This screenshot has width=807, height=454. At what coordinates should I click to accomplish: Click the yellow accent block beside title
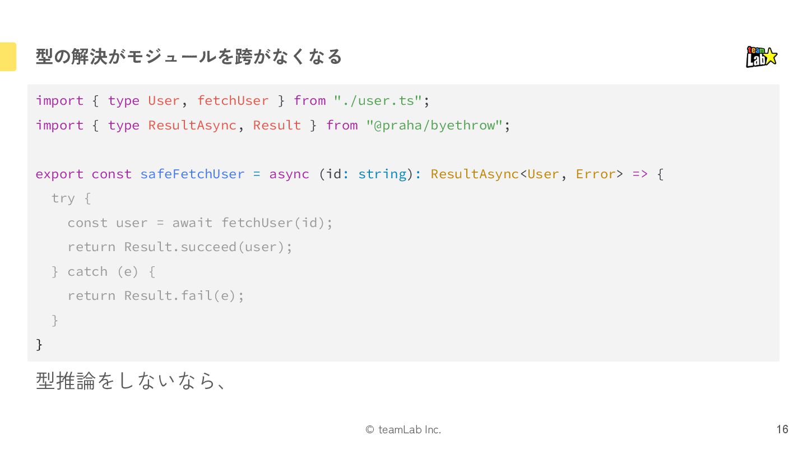(x=8, y=57)
